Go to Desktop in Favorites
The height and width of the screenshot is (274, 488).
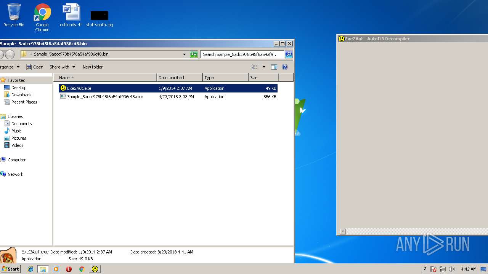pos(19,88)
